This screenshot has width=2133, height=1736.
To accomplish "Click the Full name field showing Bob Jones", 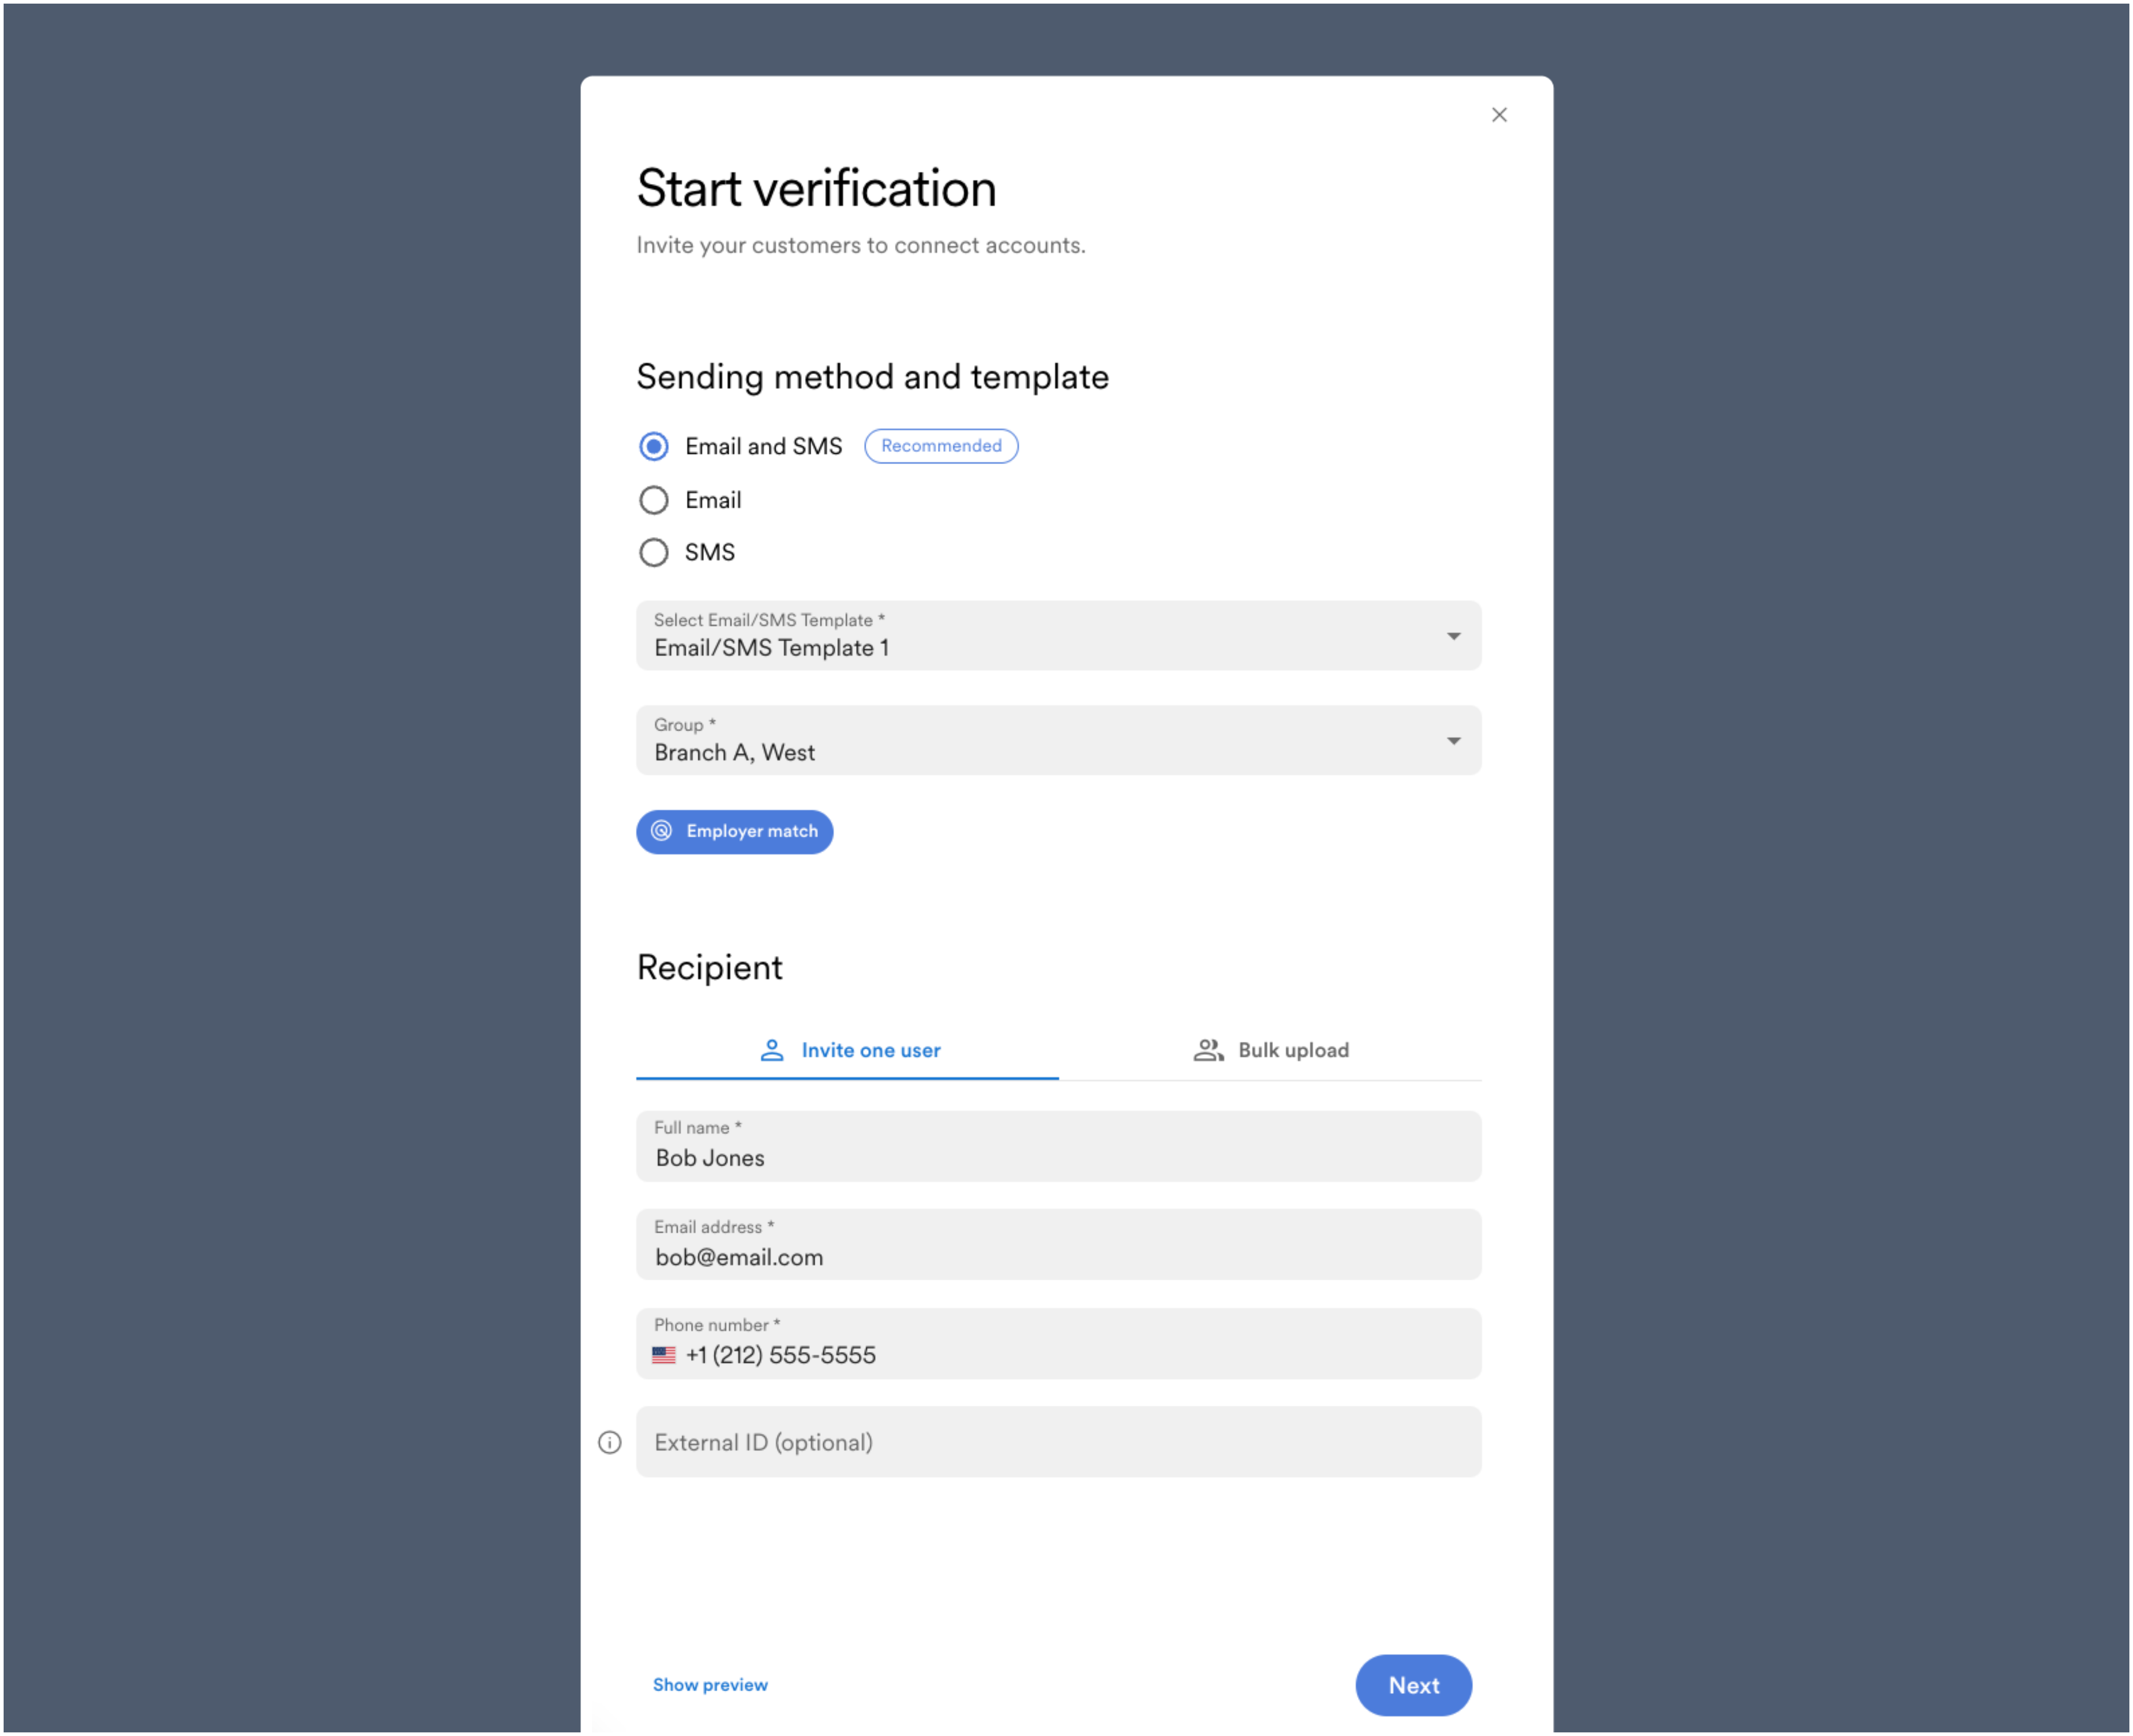I will click(x=1058, y=1146).
